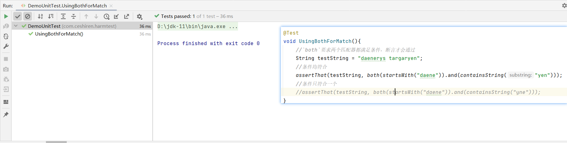Click the wrench icon to edit the run configuration
Image resolution: width=567 pixels, height=143 pixels.
pos(6,46)
